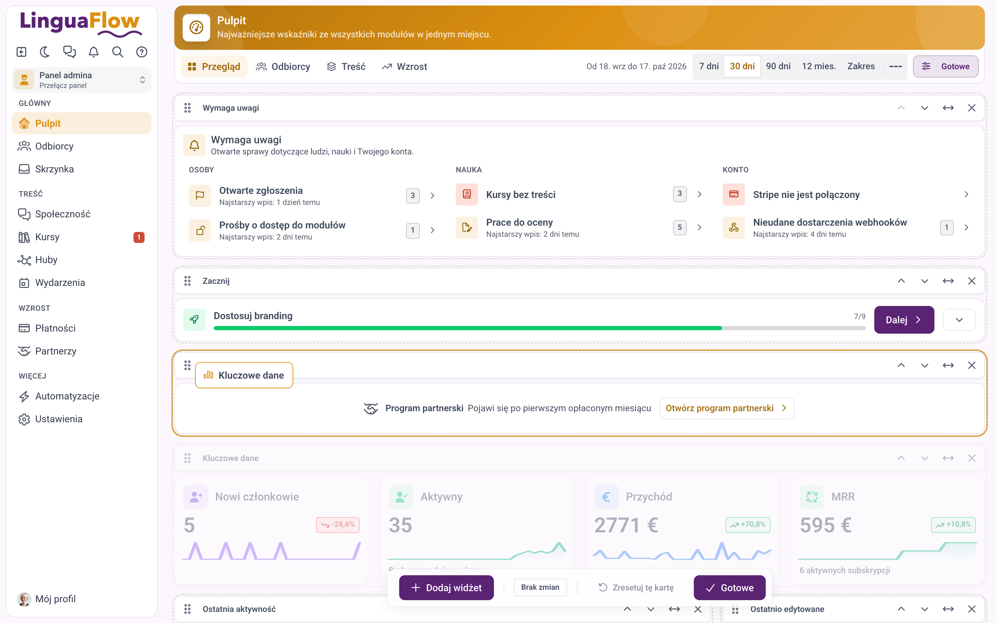Select the 7 dni range option
This screenshot has height=623, width=996.
[709, 66]
